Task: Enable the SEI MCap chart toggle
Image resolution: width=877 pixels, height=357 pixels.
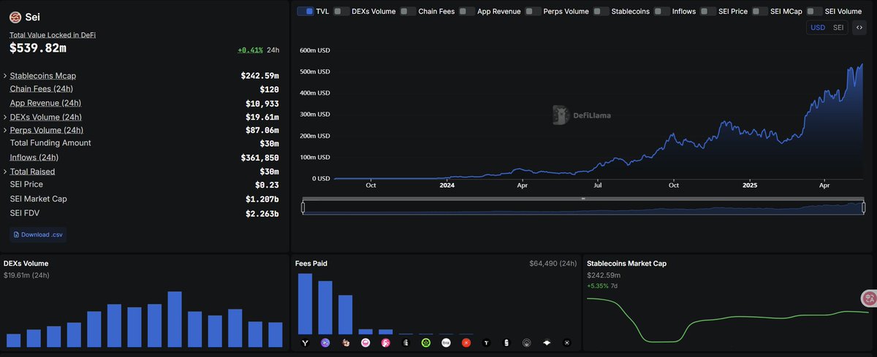Action: pos(760,12)
